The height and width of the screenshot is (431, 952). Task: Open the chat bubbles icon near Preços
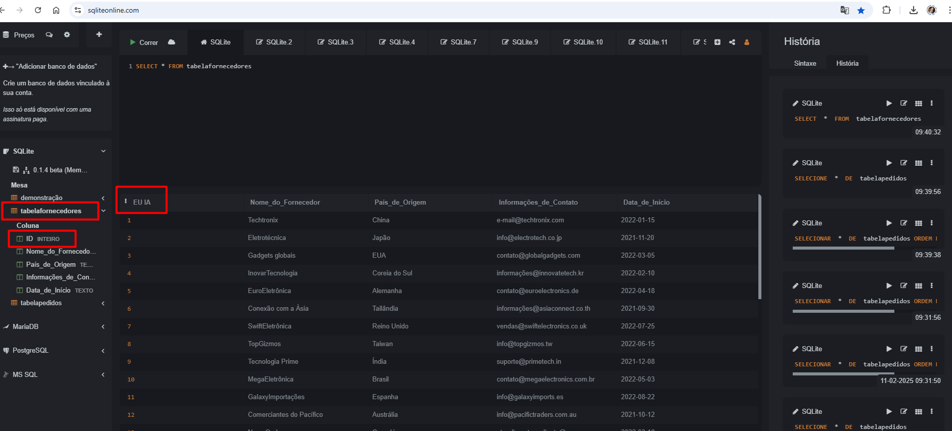(x=49, y=35)
